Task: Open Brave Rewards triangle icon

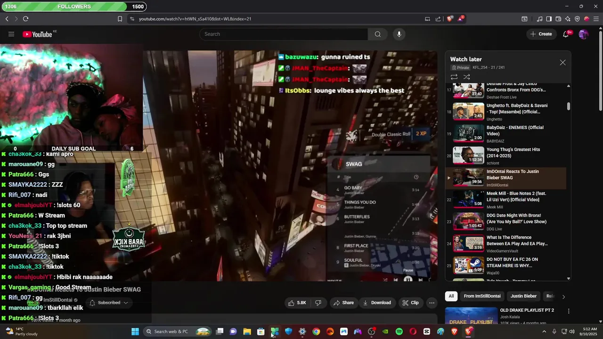Action: point(460,19)
